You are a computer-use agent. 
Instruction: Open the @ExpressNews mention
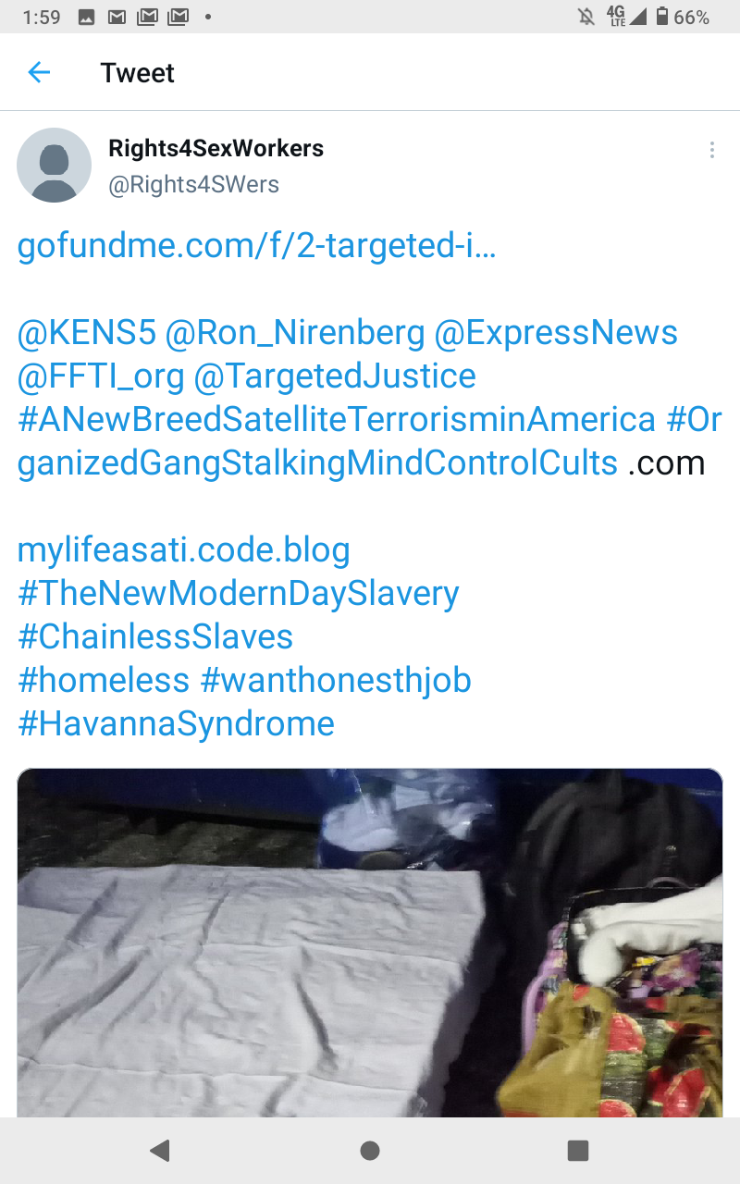point(556,333)
